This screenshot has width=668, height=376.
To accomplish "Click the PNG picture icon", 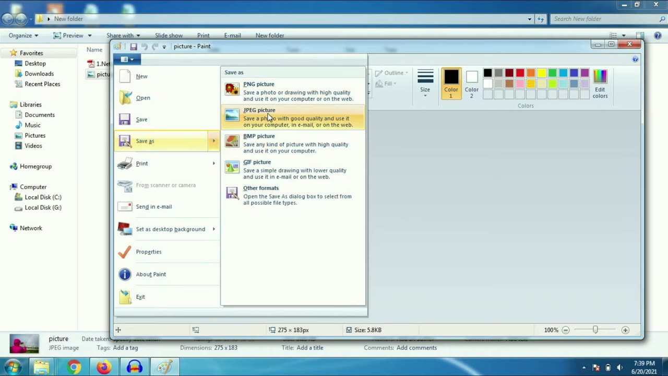I will click(232, 89).
